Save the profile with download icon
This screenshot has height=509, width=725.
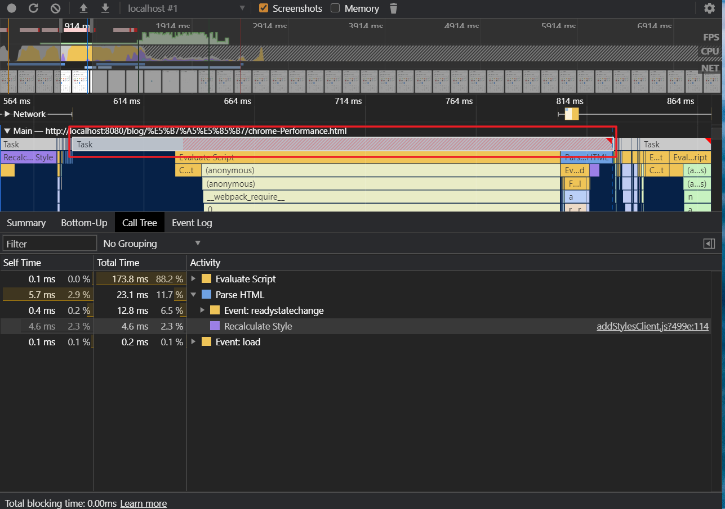click(x=105, y=8)
